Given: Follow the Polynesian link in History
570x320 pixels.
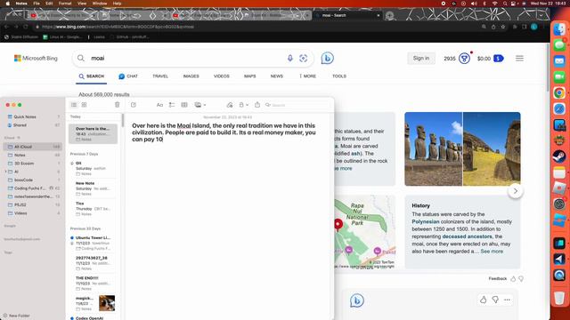Looking at the screenshot, I should click(426, 221).
